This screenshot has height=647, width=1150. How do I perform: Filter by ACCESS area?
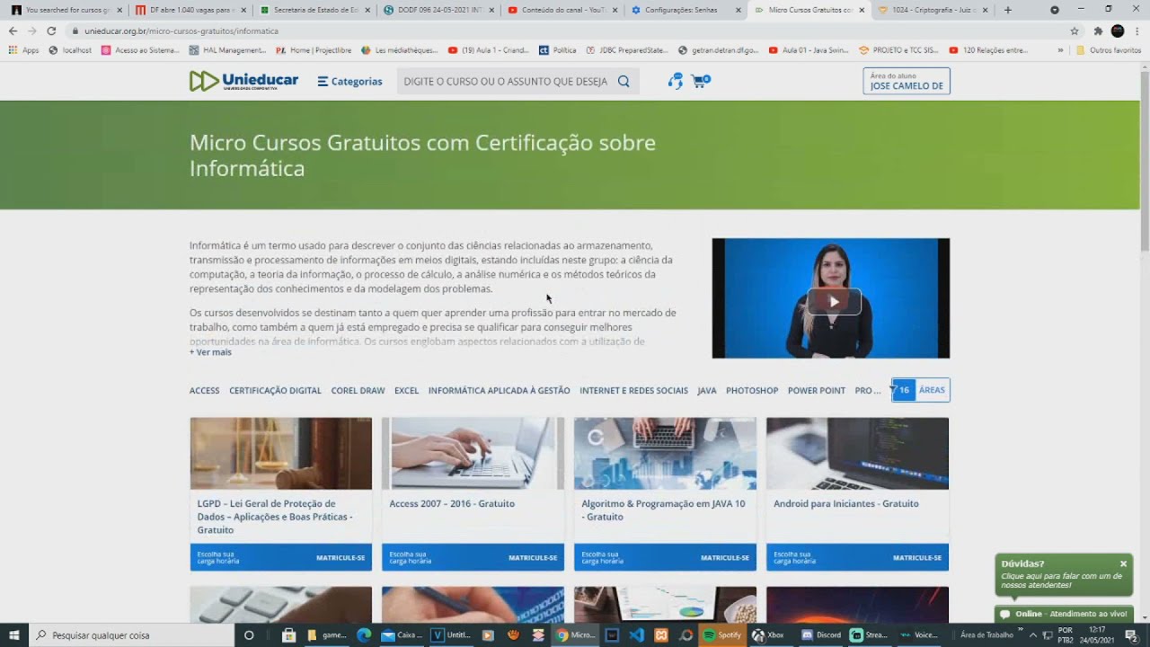[x=204, y=390]
